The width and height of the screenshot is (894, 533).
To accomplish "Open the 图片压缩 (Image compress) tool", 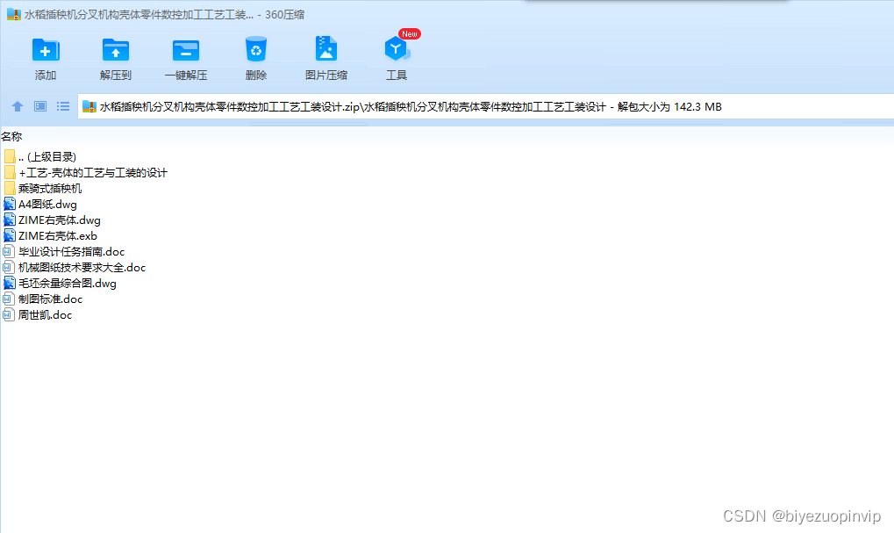I will click(326, 48).
